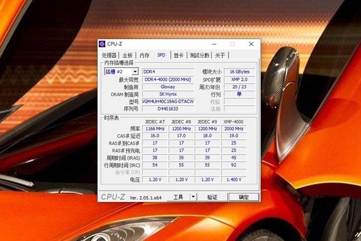Click the DDR4 memory type field
Image resolution: width=361 pixels, height=241 pixels.
pos(168,71)
